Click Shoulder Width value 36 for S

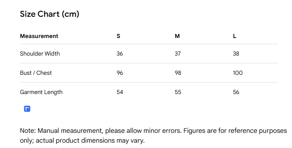(120, 54)
